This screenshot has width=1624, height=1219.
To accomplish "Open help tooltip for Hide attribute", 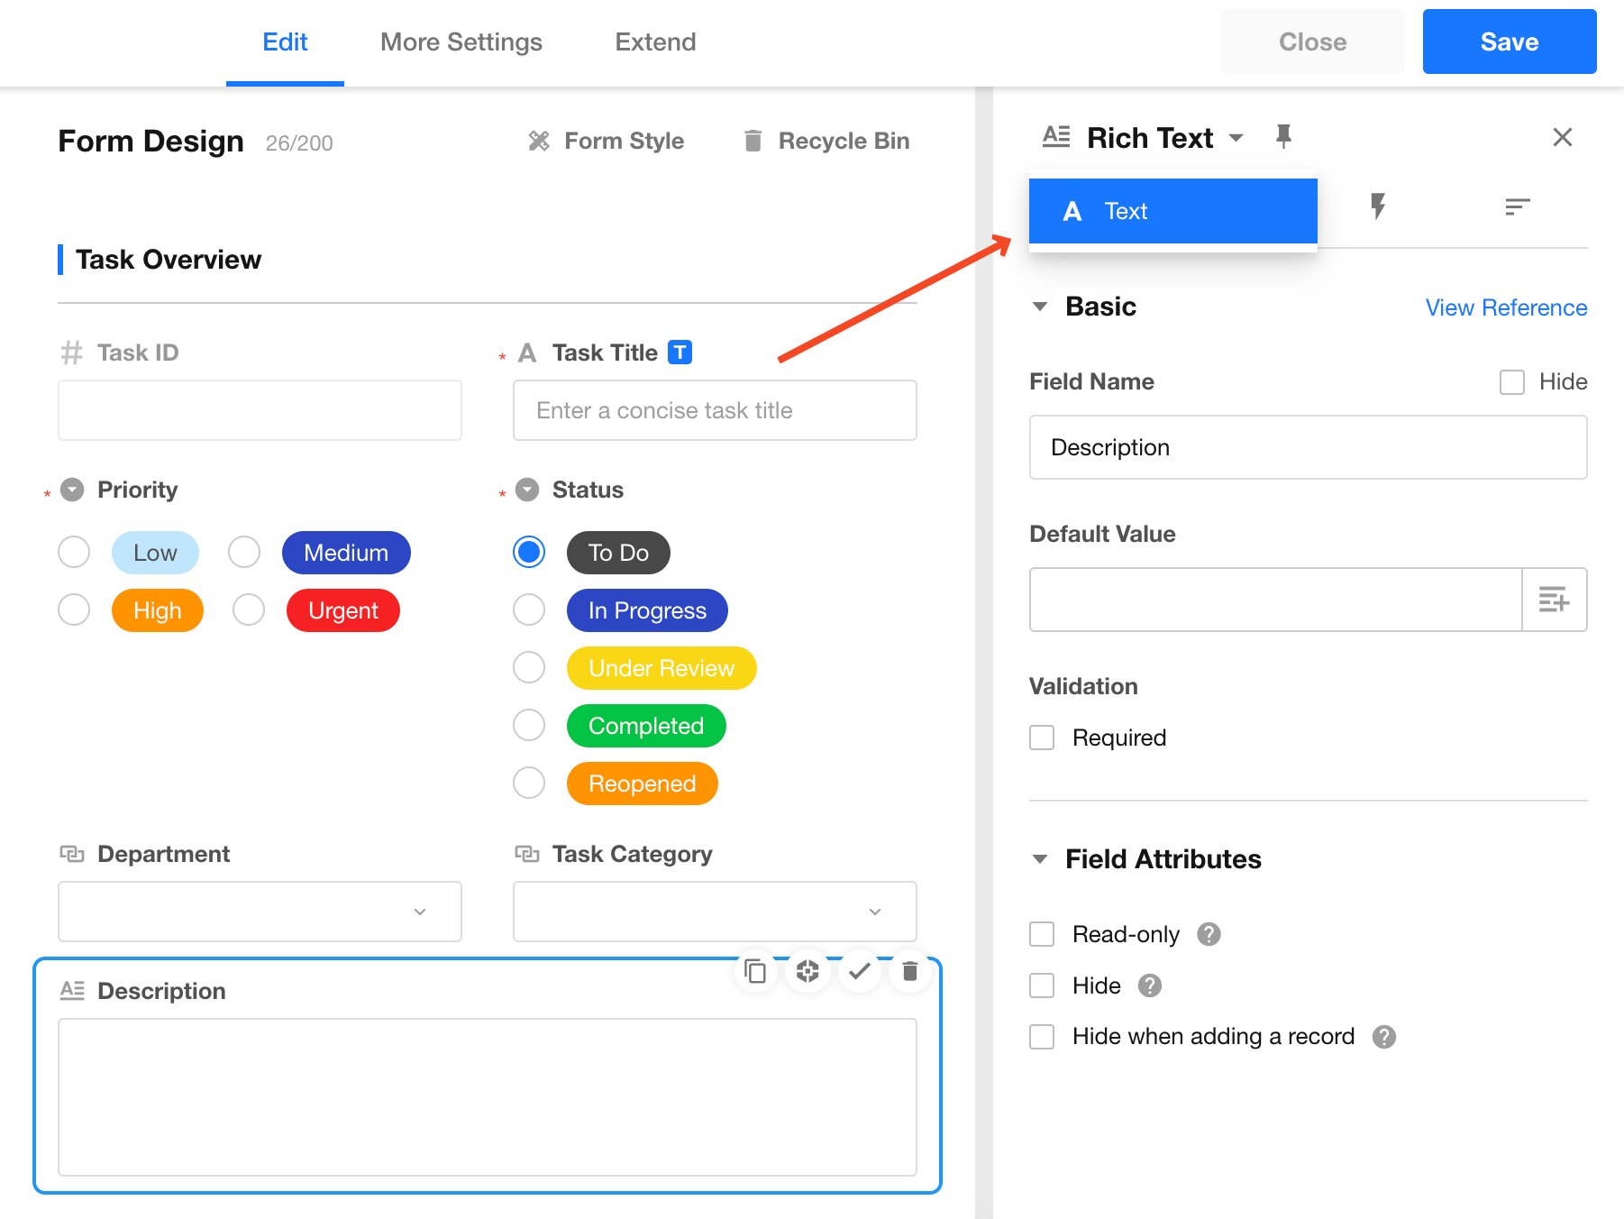I will point(1150,985).
